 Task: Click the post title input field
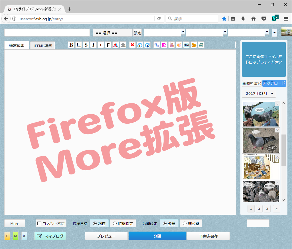pyautogui.click(x=47, y=33)
